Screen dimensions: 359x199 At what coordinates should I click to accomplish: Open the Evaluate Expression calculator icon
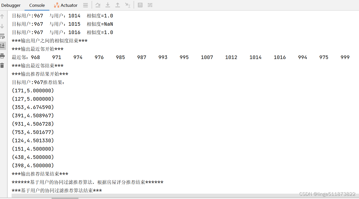(x=140, y=5)
